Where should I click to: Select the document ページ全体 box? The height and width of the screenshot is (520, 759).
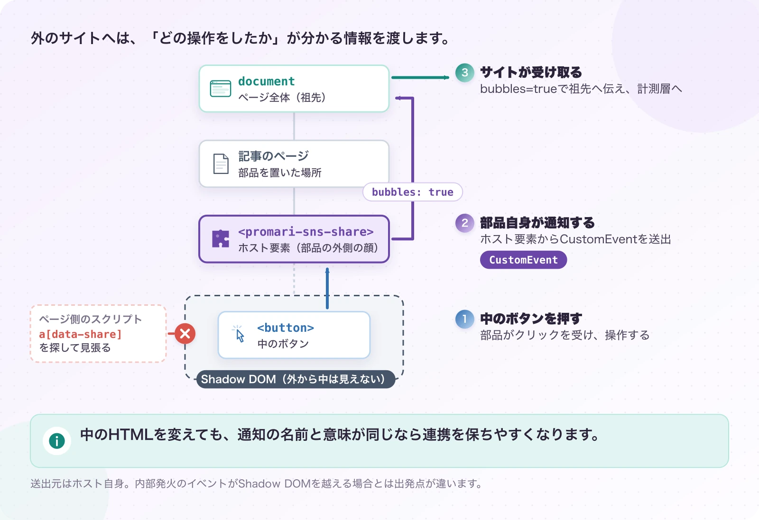(294, 89)
